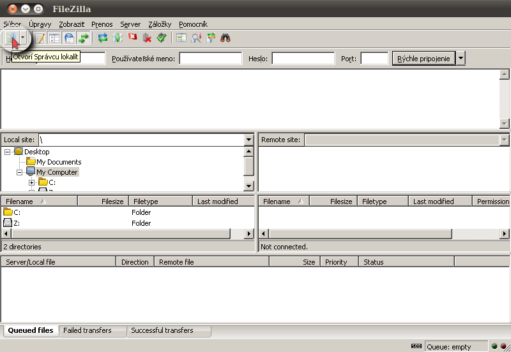Click the Používateľské meno input field

tap(211, 59)
